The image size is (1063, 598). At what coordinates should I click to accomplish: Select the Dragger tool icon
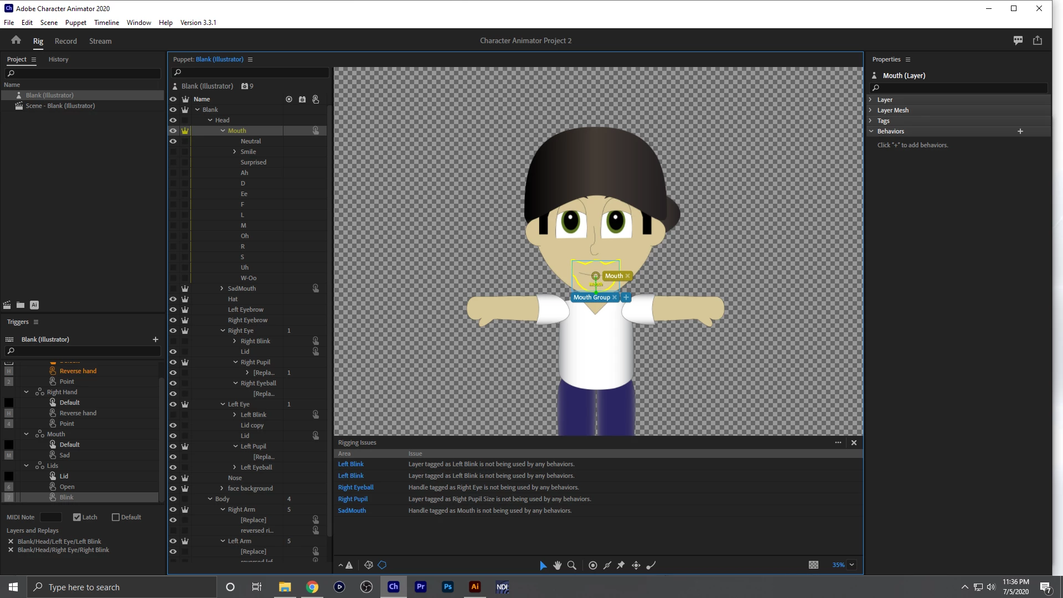636,565
